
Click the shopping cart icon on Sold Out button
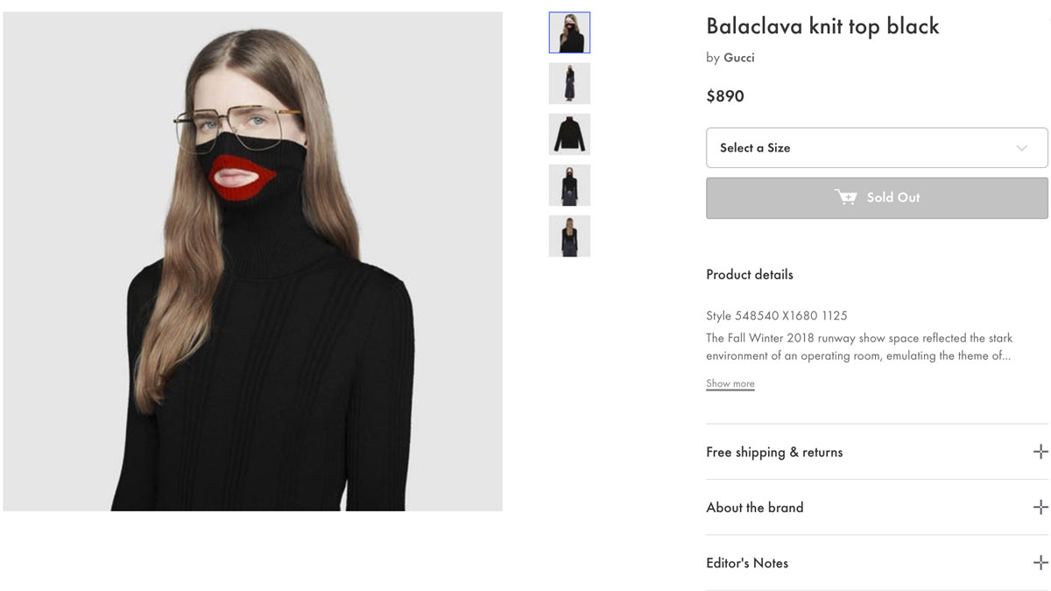tap(847, 197)
